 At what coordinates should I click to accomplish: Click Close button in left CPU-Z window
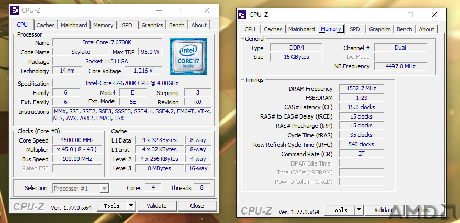click(x=197, y=206)
